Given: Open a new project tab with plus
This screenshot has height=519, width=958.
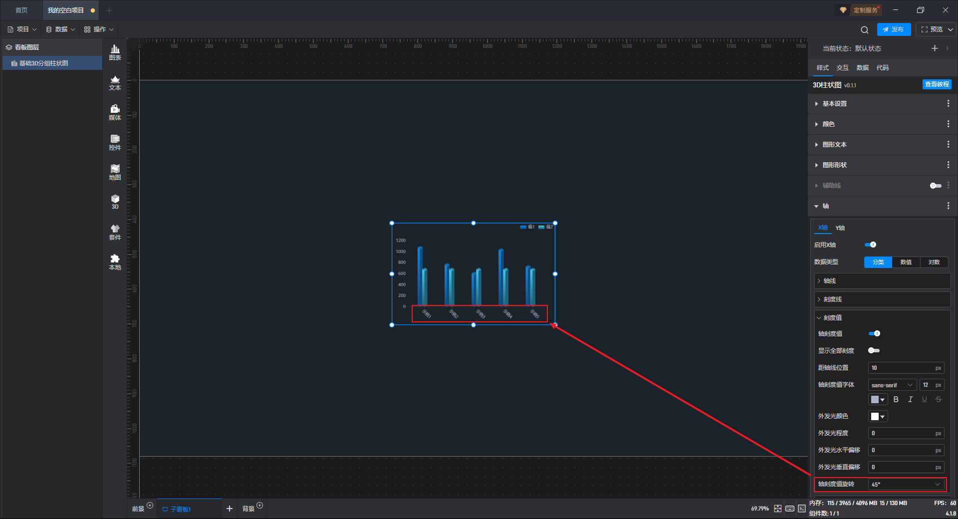Looking at the screenshot, I should 109,10.
